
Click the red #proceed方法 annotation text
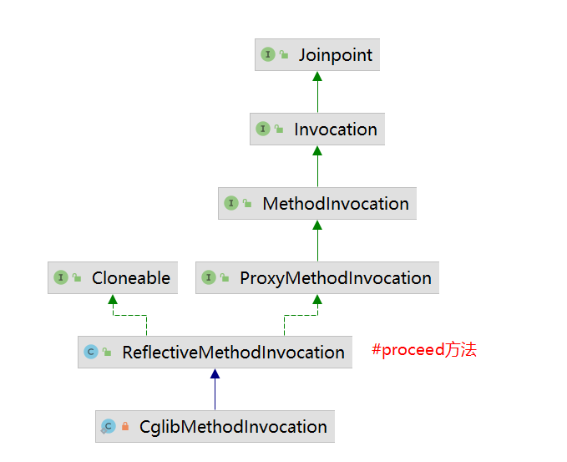[x=424, y=350]
